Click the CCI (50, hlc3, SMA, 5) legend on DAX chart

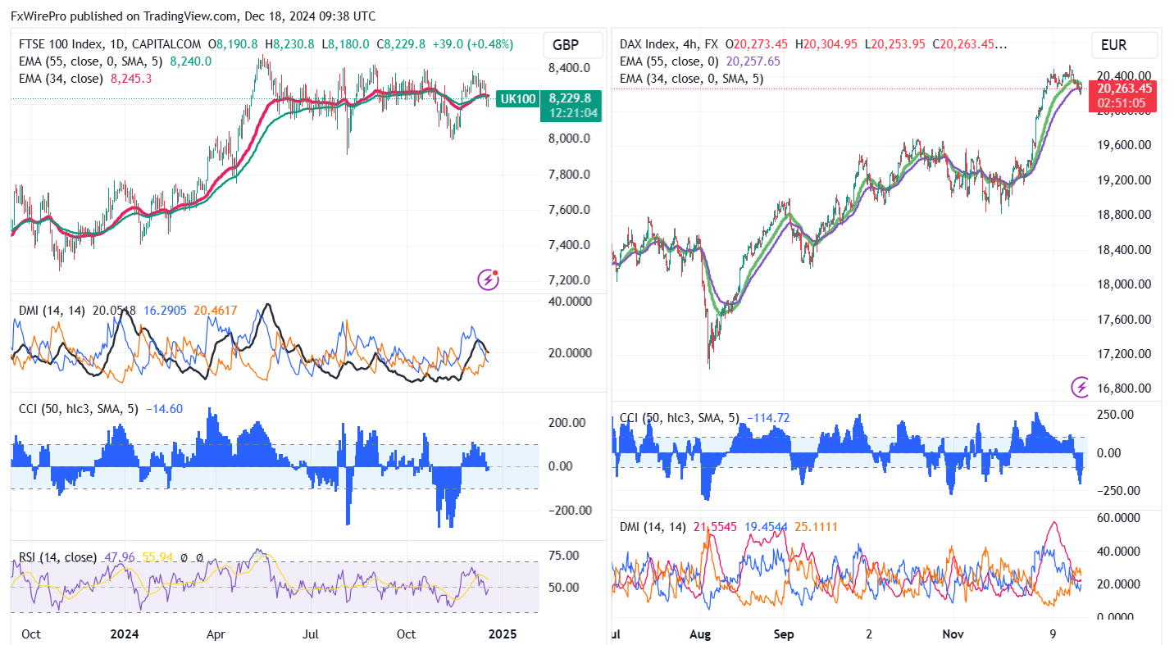[x=680, y=418]
